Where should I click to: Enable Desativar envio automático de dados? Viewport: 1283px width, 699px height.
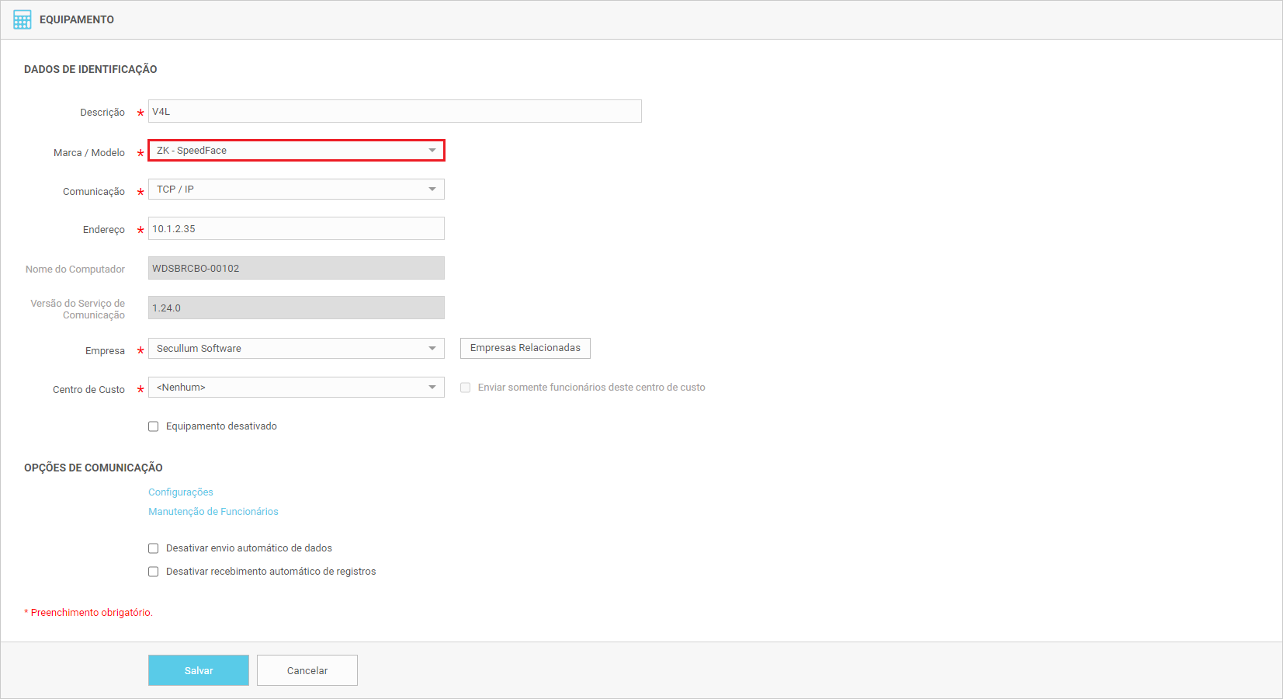tap(154, 548)
